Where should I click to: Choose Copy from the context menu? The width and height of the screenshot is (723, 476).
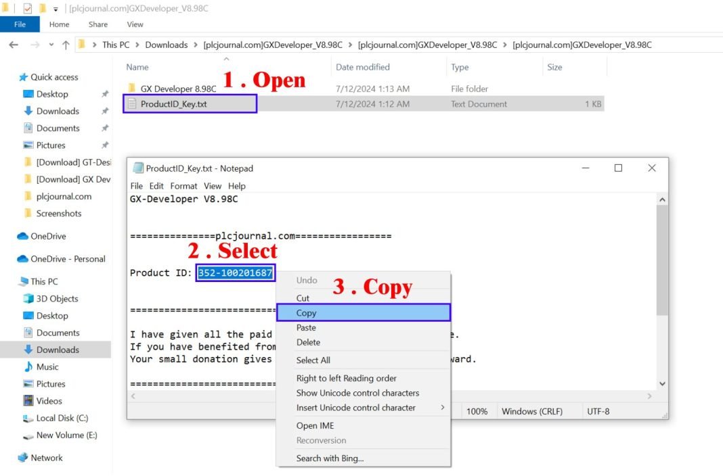coord(307,313)
